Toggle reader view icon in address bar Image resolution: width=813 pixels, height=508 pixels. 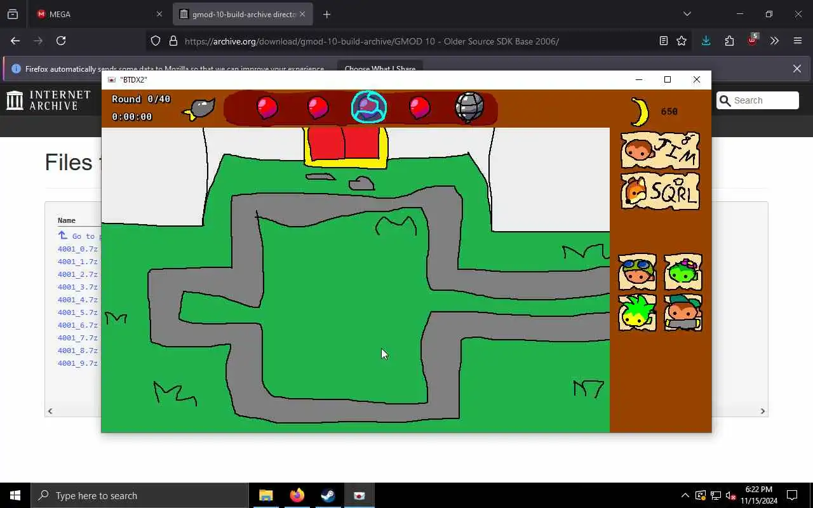pos(664,41)
